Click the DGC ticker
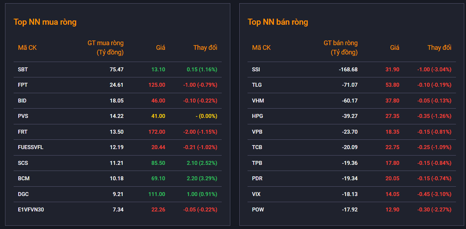This screenshot has height=229, width=466. point(23,194)
